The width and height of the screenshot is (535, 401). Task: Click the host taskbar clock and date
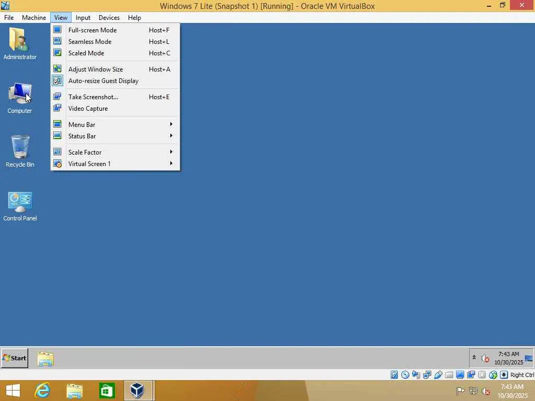coord(513,391)
